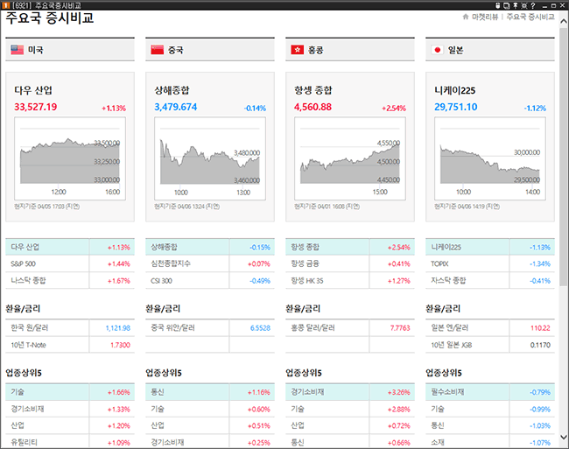This screenshot has width=569, height=449.
Task: Click the home icon in breadcrumb
Action: pyautogui.click(x=466, y=17)
